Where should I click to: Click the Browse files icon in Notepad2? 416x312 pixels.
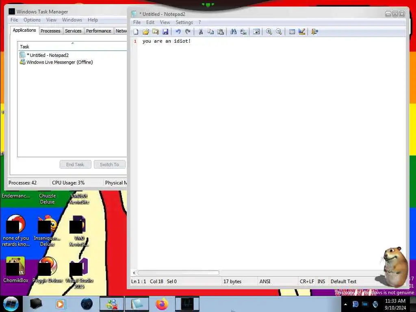(x=156, y=32)
